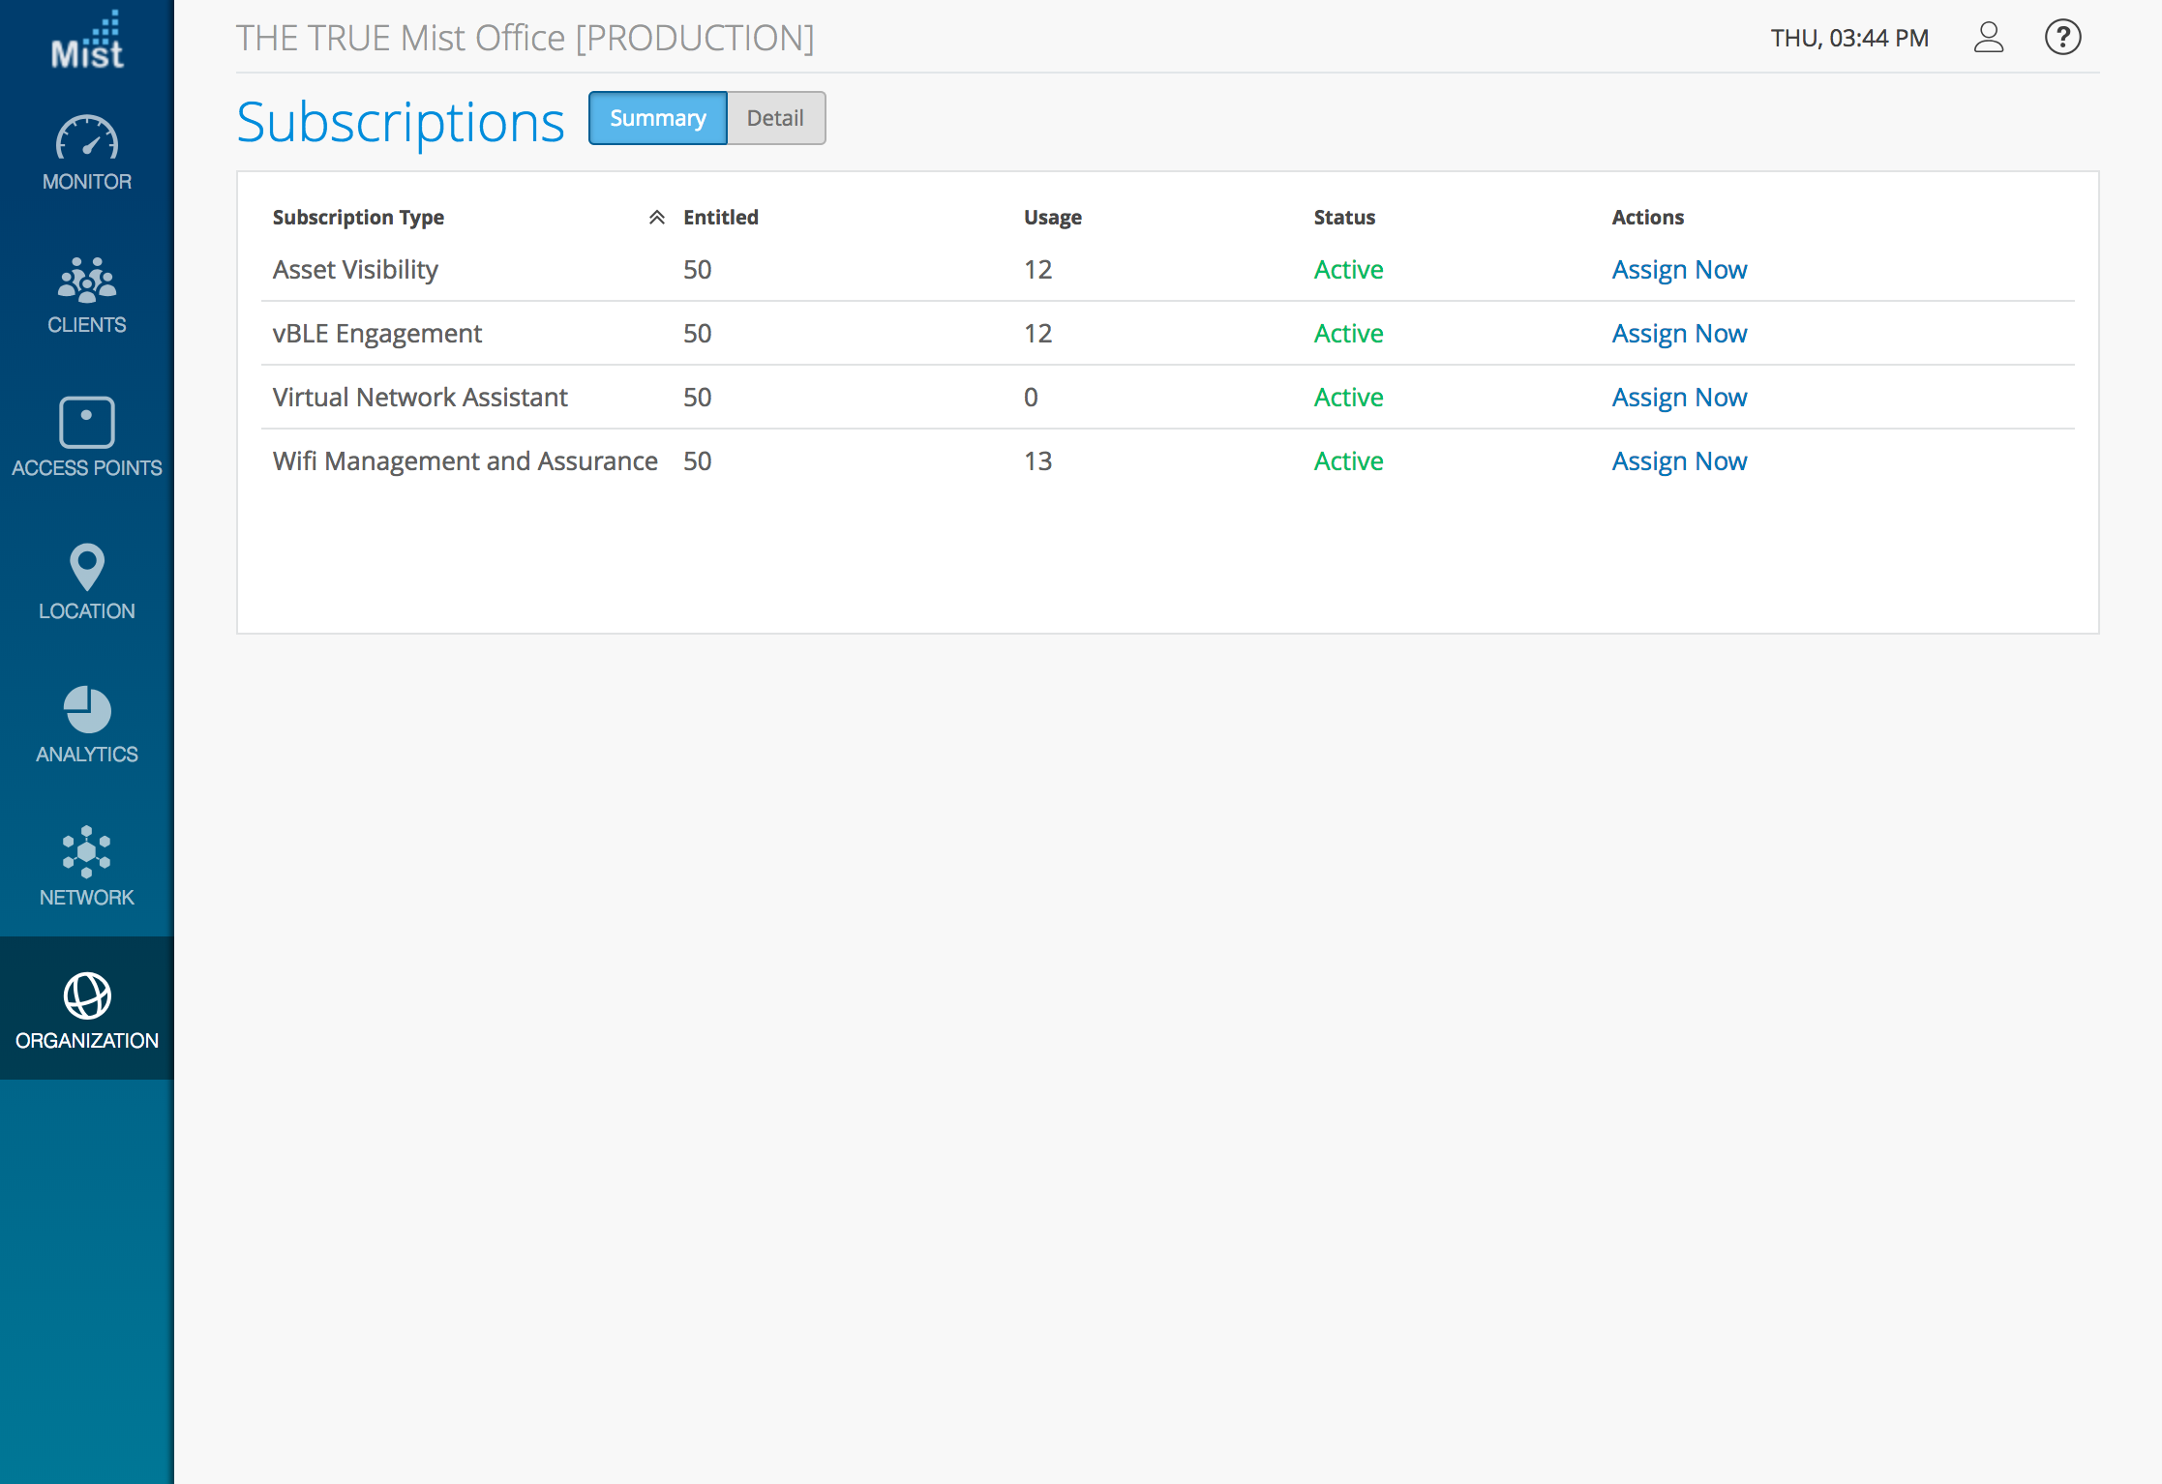Open the Location pin icon
The image size is (2162, 1484).
point(87,567)
